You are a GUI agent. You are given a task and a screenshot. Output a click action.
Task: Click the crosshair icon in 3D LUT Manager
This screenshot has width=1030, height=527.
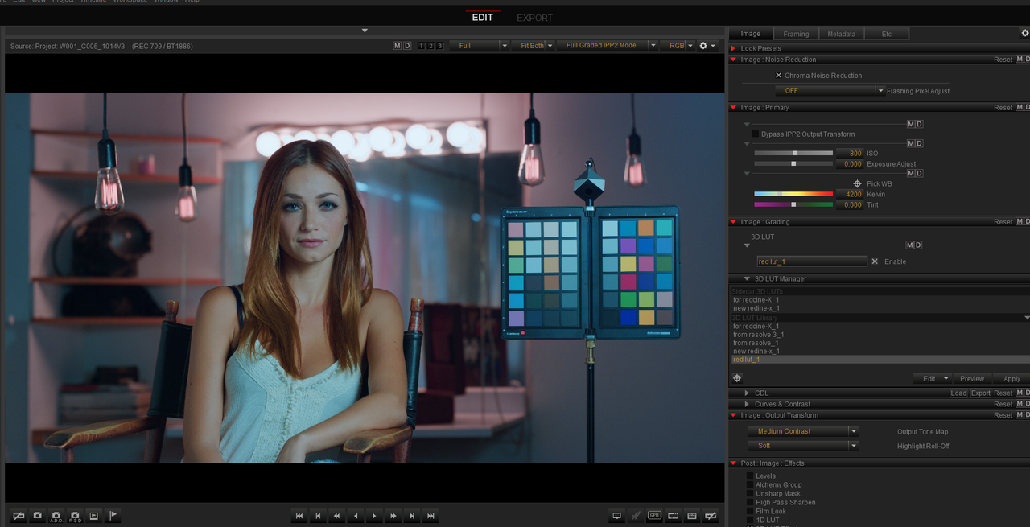point(737,378)
